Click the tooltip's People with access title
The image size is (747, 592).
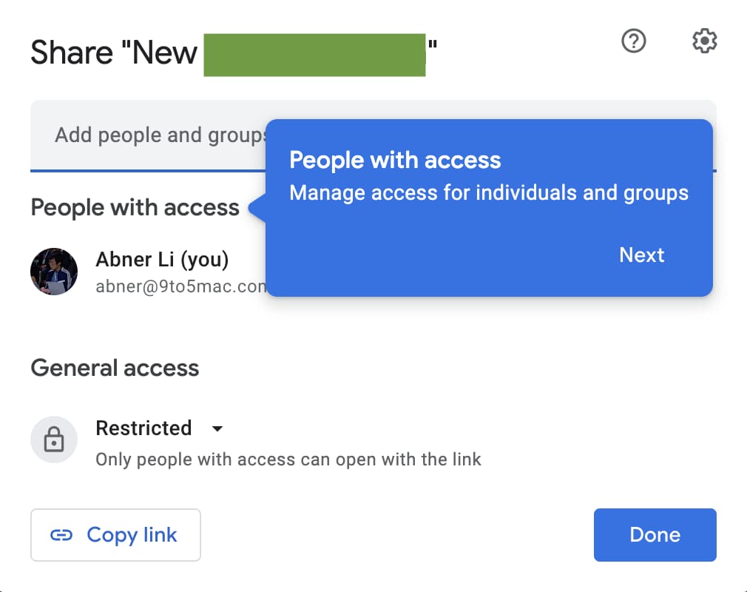[395, 160]
